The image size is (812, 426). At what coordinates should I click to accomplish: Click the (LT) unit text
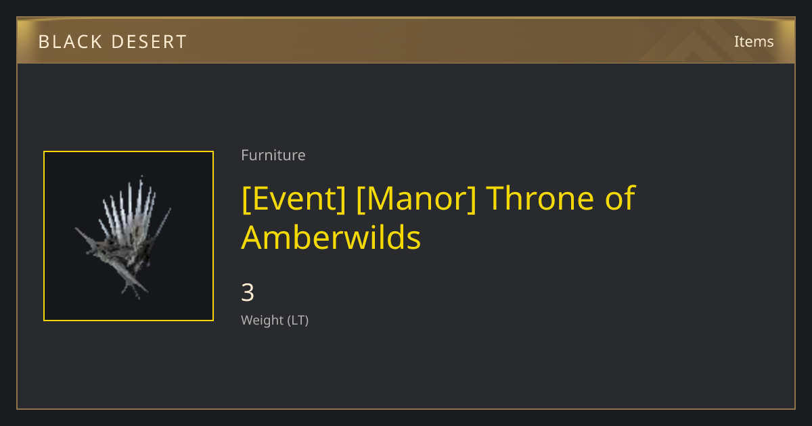298,320
